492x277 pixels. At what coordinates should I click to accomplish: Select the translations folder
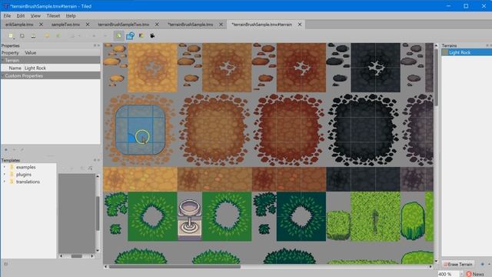pos(28,182)
